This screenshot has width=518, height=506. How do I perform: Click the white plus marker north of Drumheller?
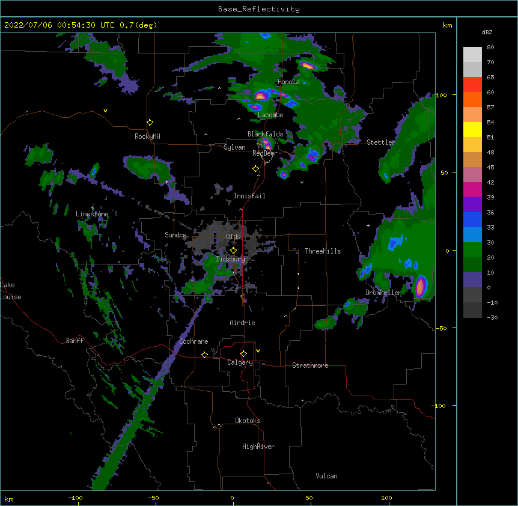[368, 225]
